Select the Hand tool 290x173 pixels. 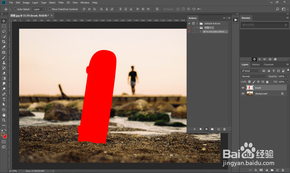point(4,115)
